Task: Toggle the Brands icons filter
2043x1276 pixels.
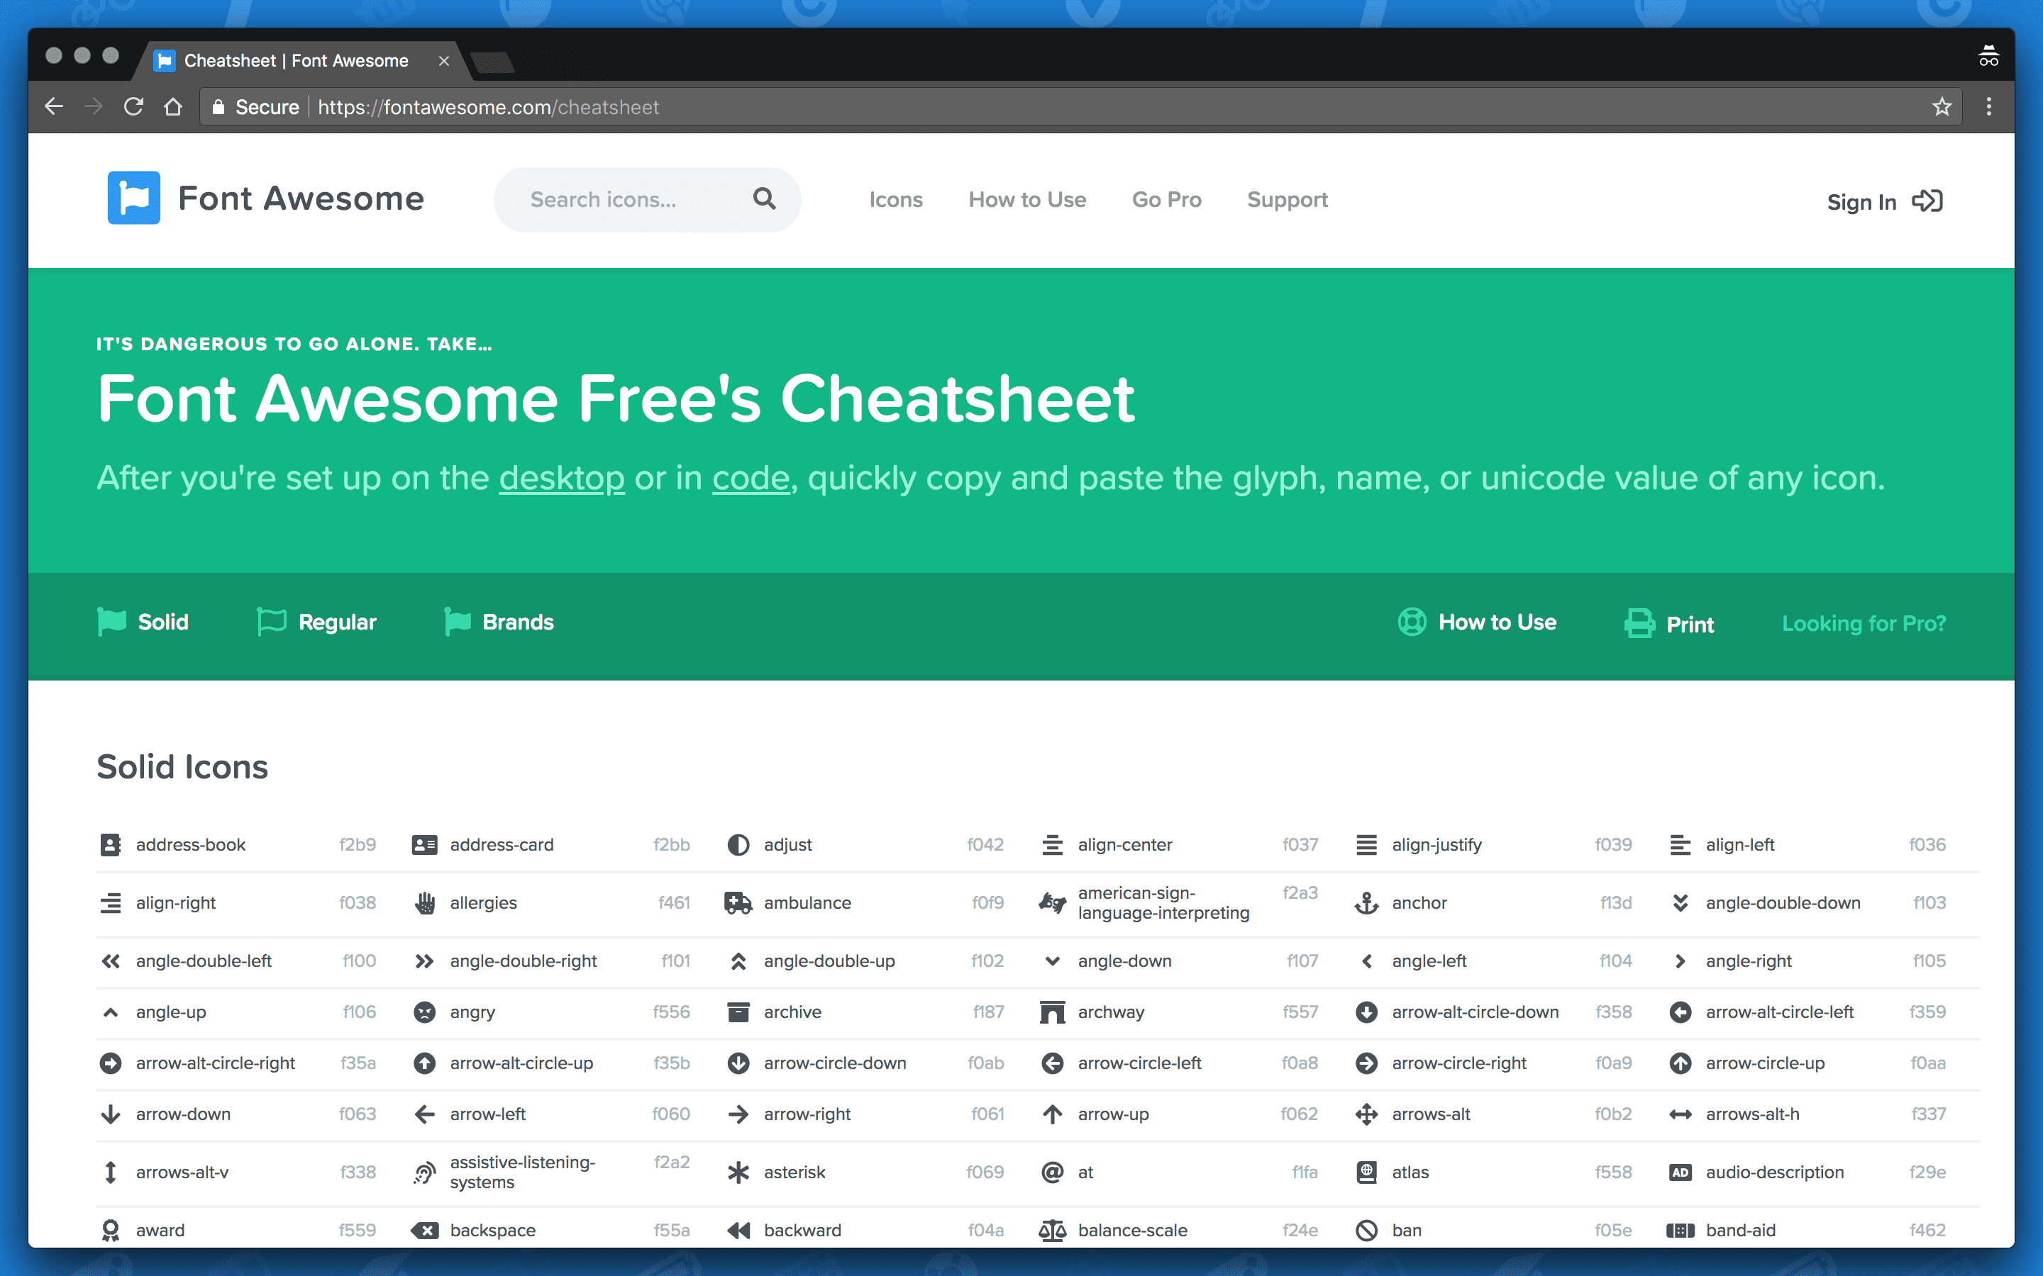Action: pyautogui.click(x=499, y=622)
